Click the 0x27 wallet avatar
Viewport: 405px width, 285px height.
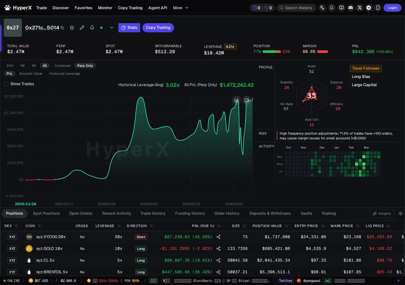[x=13, y=28]
